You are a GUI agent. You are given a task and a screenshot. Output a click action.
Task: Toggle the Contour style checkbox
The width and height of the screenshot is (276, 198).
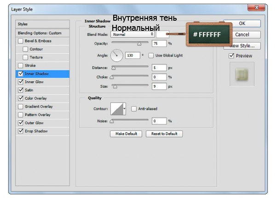pos(25,49)
